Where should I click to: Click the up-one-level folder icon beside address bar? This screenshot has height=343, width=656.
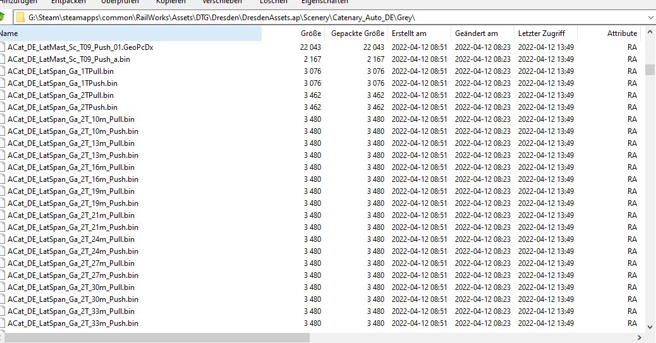pyautogui.click(x=2, y=18)
